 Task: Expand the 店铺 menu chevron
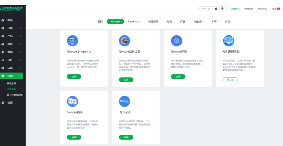click(x=21, y=68)
